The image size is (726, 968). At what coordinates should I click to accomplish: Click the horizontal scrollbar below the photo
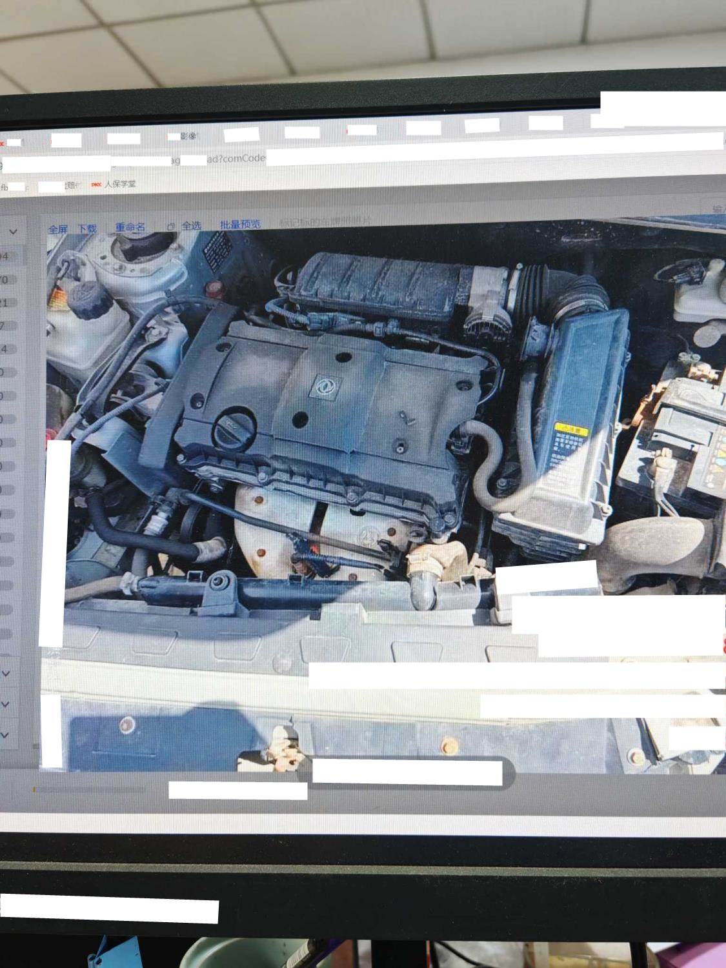point(90,789)
